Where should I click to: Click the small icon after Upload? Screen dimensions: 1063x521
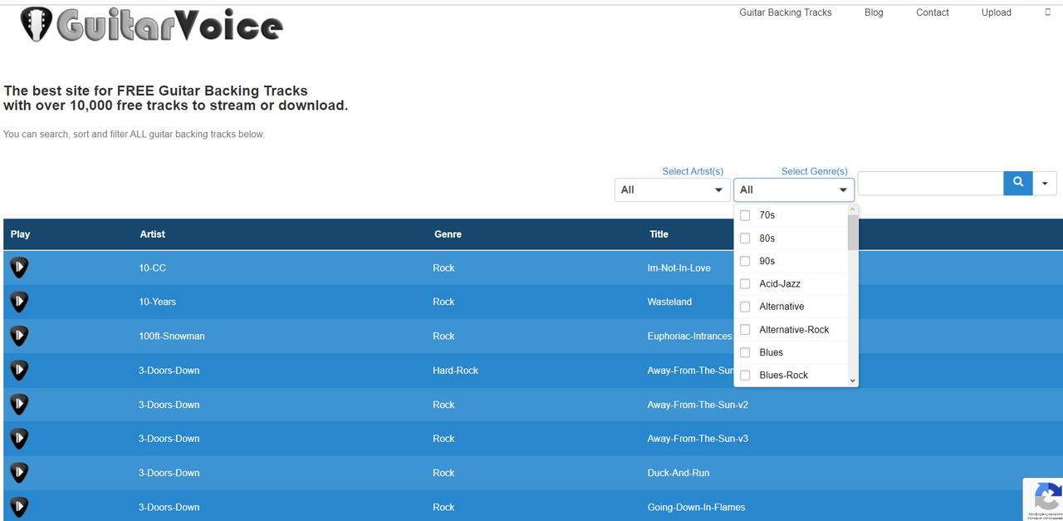(x=1047, y=12)
